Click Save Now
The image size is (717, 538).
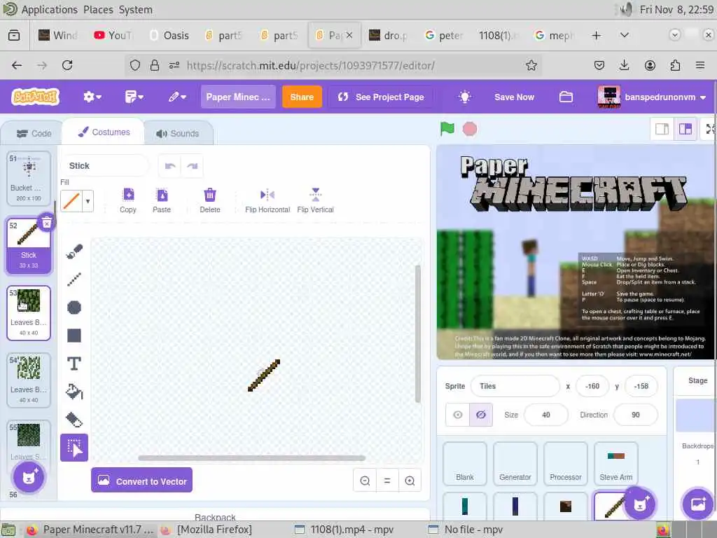(x=514, y=97)
